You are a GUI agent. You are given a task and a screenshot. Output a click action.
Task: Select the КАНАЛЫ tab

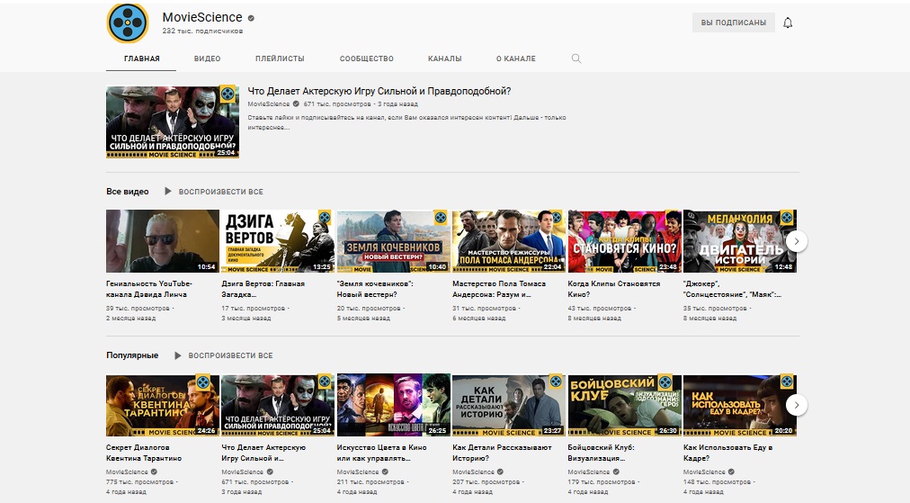pos(444,58)
